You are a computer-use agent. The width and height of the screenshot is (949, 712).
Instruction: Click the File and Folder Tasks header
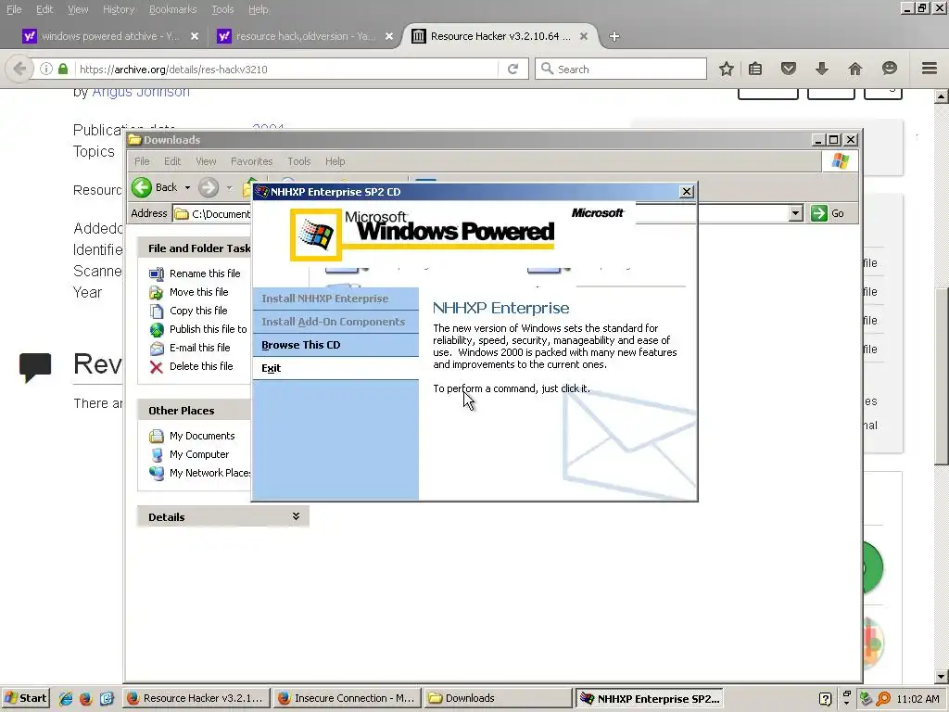tap(195, 248)
